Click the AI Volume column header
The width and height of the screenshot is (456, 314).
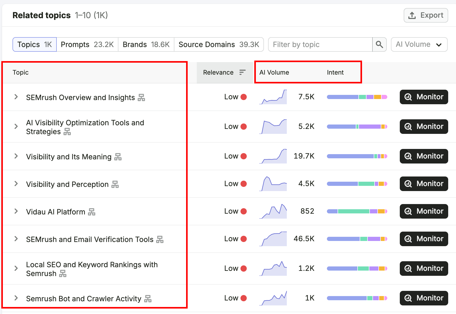coord(274,73)
